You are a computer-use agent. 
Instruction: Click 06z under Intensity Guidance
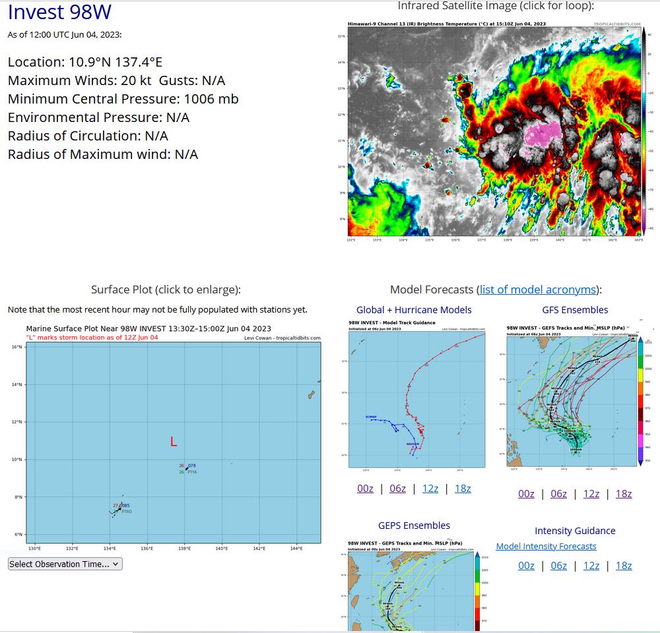pos(558,566)
